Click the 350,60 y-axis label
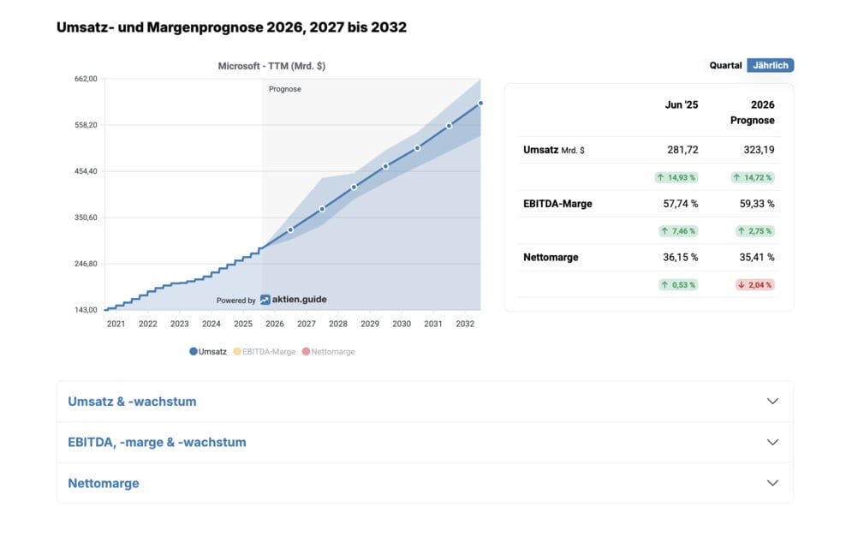Image resolution: width=846 pixels, height=548 pixels. [x=86, y=217]
